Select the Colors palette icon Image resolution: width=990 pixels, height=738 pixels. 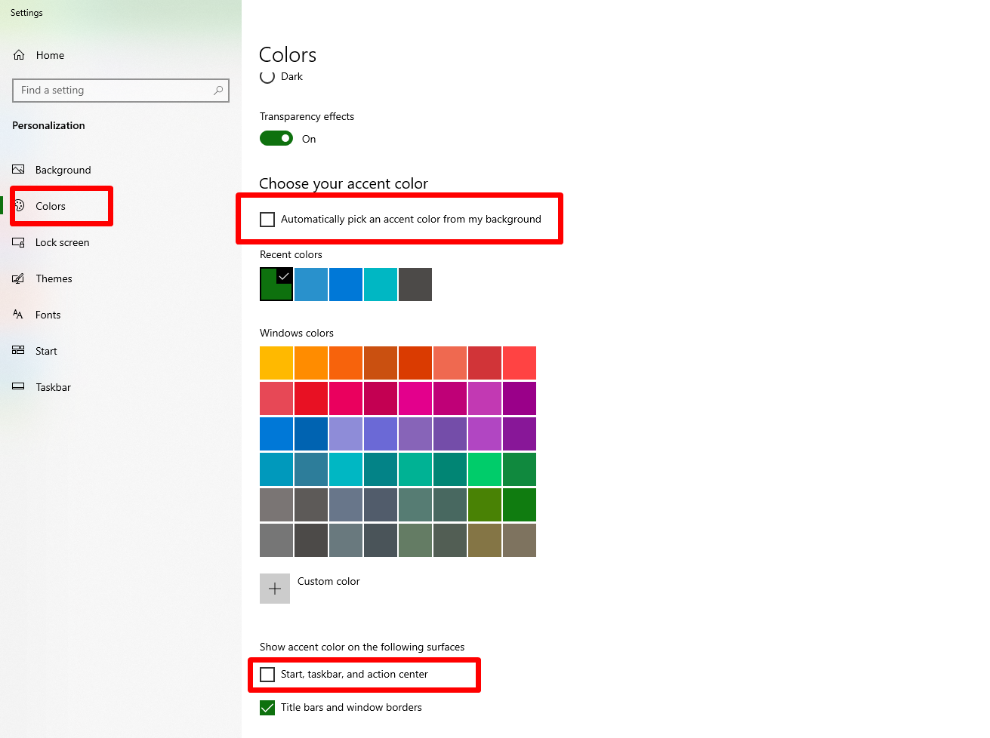(20, 205)
